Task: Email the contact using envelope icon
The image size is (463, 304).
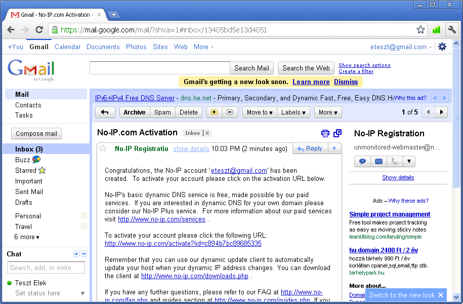Action: click(378, 162)
